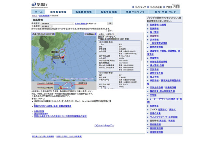Viewport: 214px width, 143px height.
Task: Open 地震情報 in the sidebar
Action: click(154, 58)
